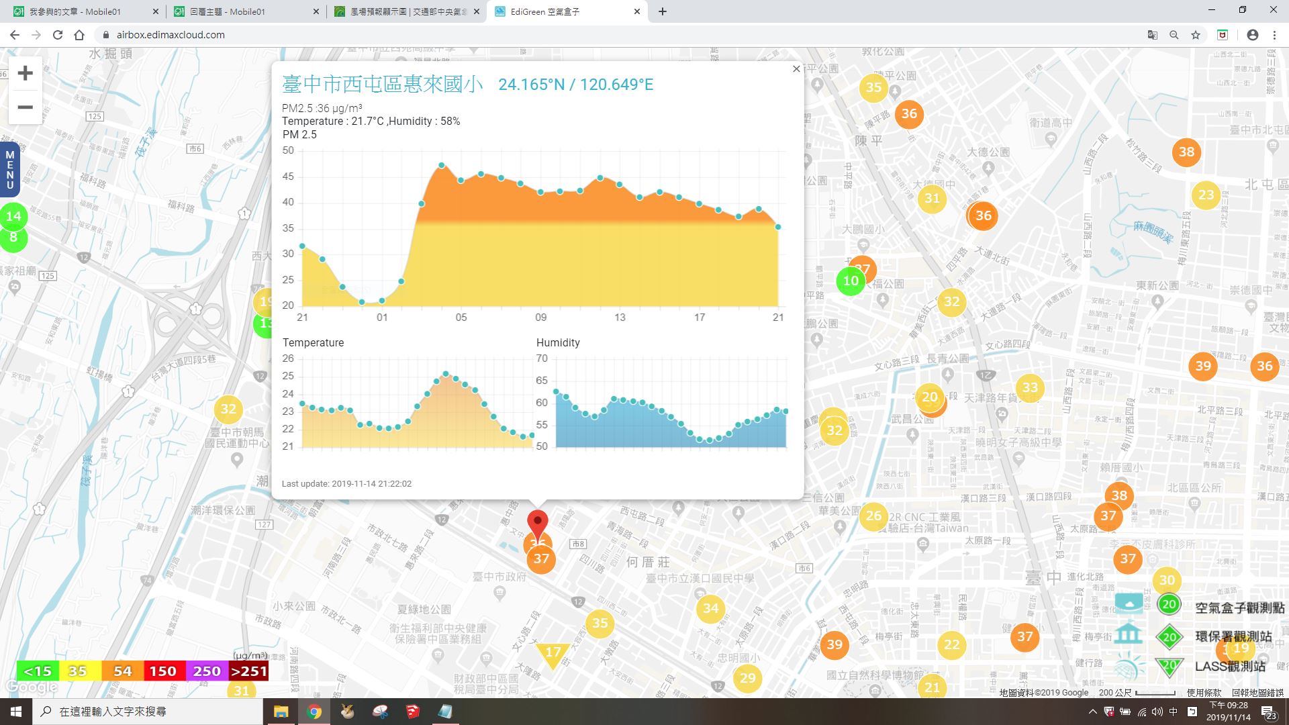Click the PM 2.5 chart peak data point
This screenshot has height=725, width=1289.
point(441,165)
